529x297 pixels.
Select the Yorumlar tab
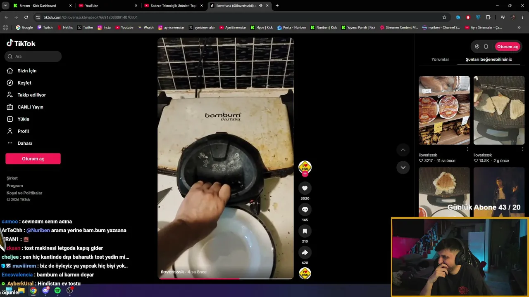tap(440, 59)
